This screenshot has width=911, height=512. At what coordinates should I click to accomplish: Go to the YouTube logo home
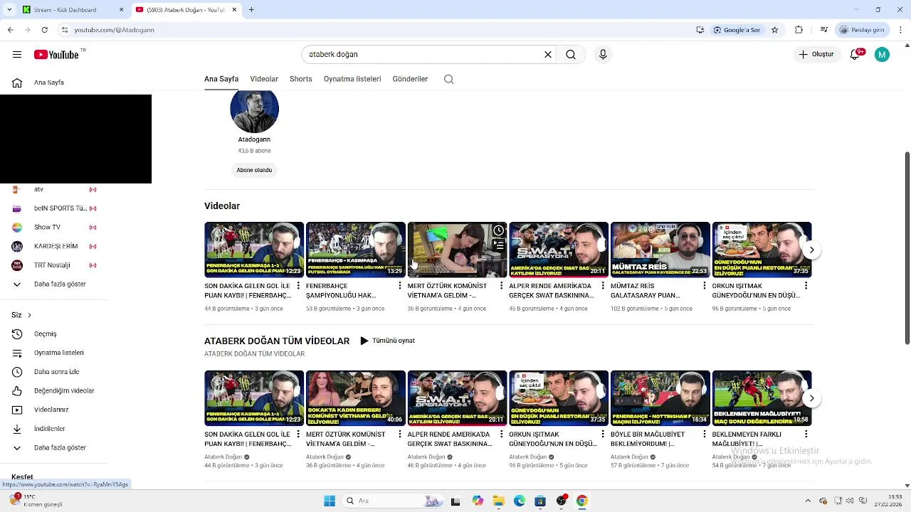click(x=56, y=55)
